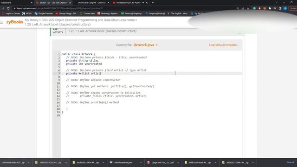Bookmark this page with the star icon
Viewport: 297px width, 167px height.
[x=248, y=8]
